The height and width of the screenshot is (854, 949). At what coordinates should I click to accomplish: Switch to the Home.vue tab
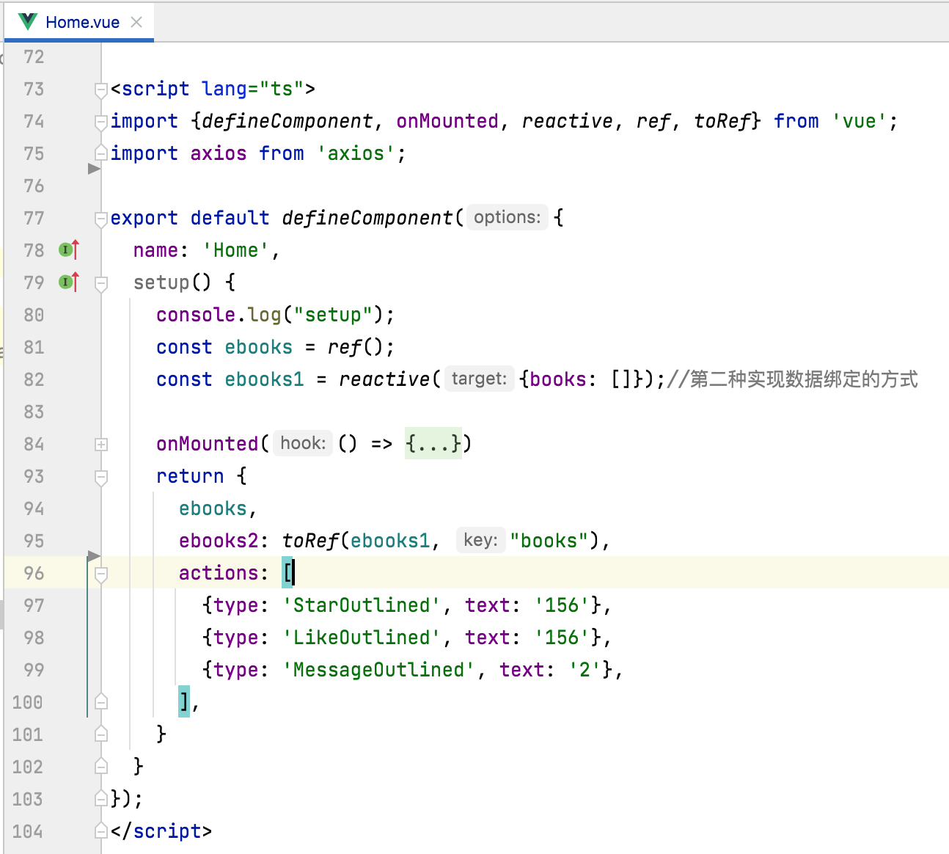[79, 22]
